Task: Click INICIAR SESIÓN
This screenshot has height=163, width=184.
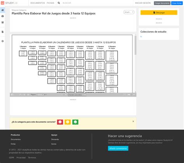Action: coord(143,3)
